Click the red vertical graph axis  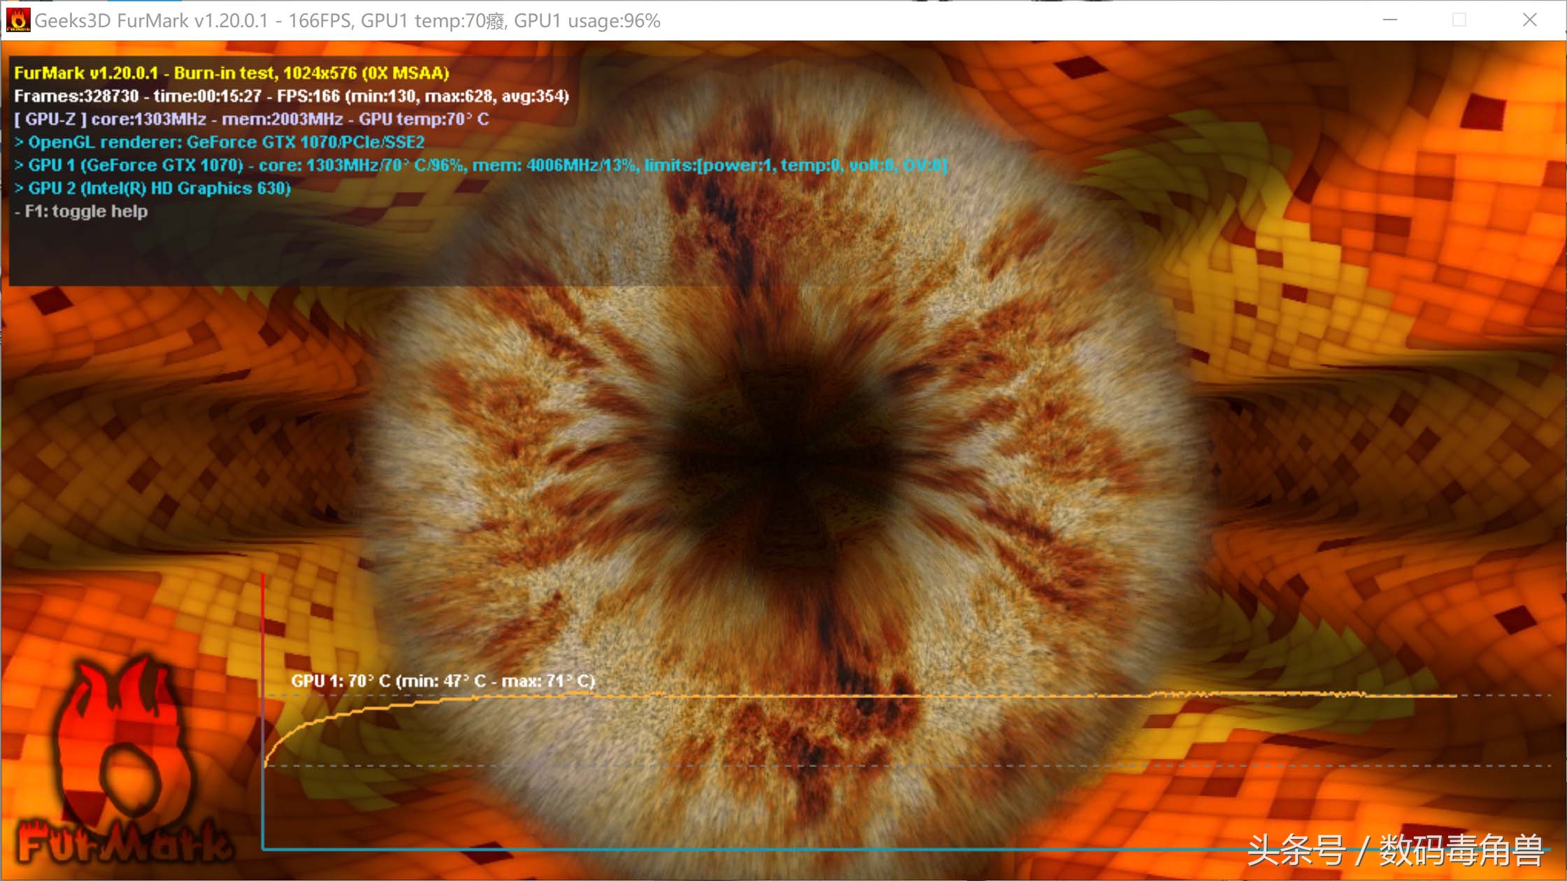click(x=263, y=629)
